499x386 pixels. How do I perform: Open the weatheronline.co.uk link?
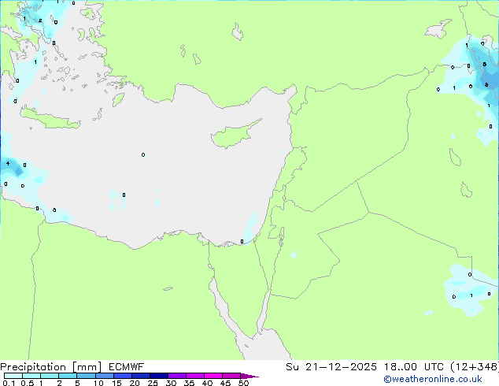point(433,379)
